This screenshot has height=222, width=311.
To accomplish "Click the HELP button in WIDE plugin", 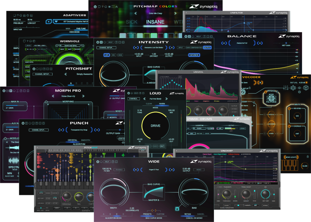I will coord(107,162).
